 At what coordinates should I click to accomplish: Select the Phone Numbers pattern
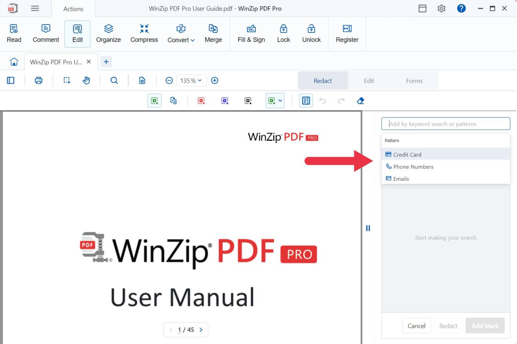click(446, 167)
